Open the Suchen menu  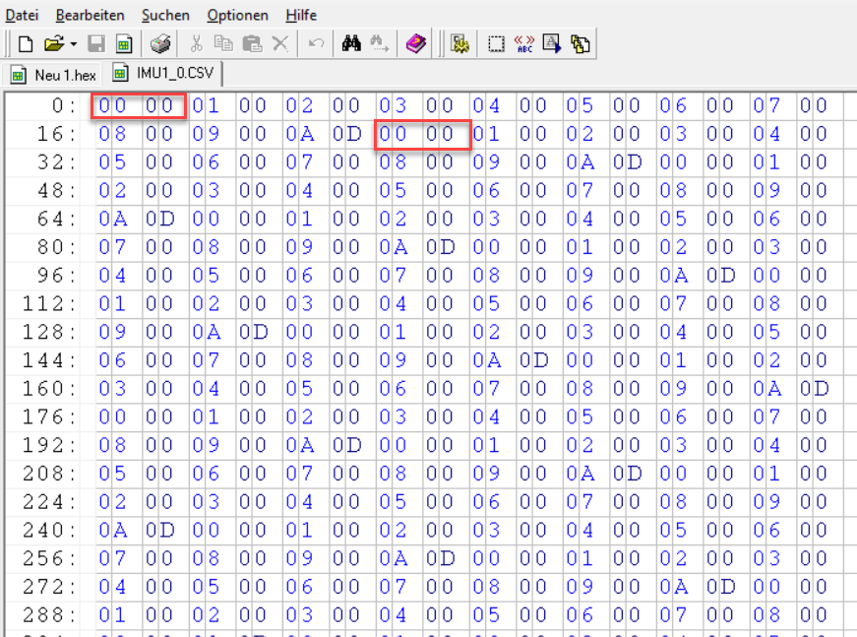(165, 15)
